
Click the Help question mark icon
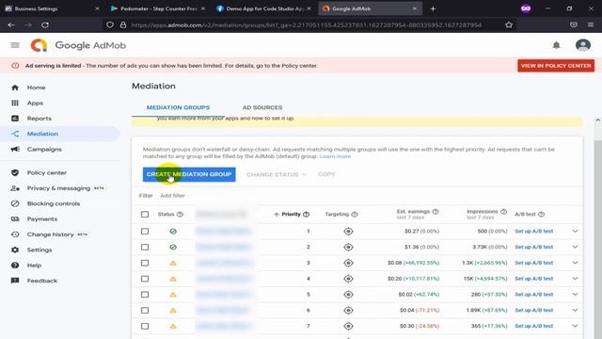pos(15,266)
